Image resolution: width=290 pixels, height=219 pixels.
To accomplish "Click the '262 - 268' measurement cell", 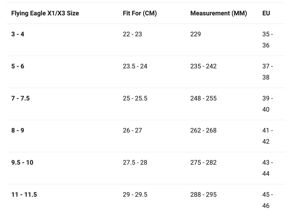I will [x=203, y=130].
